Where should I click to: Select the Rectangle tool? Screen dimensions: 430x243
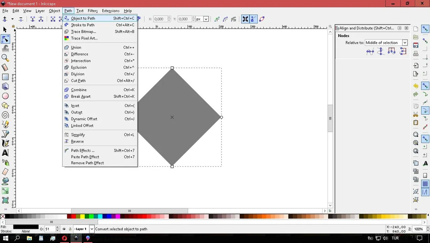[x=5, y=77]
